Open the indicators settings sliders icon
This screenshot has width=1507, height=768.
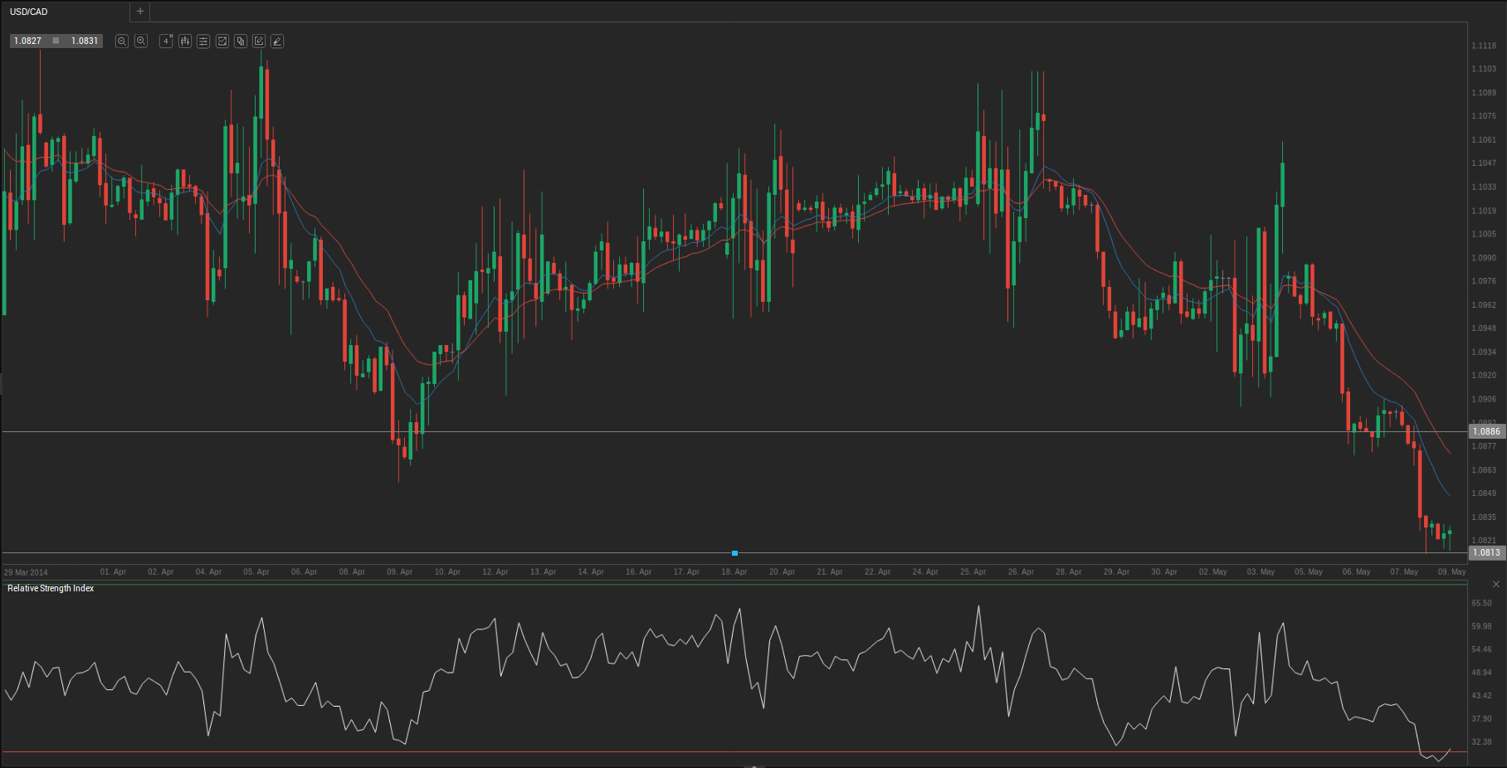[x=203, y=41]
